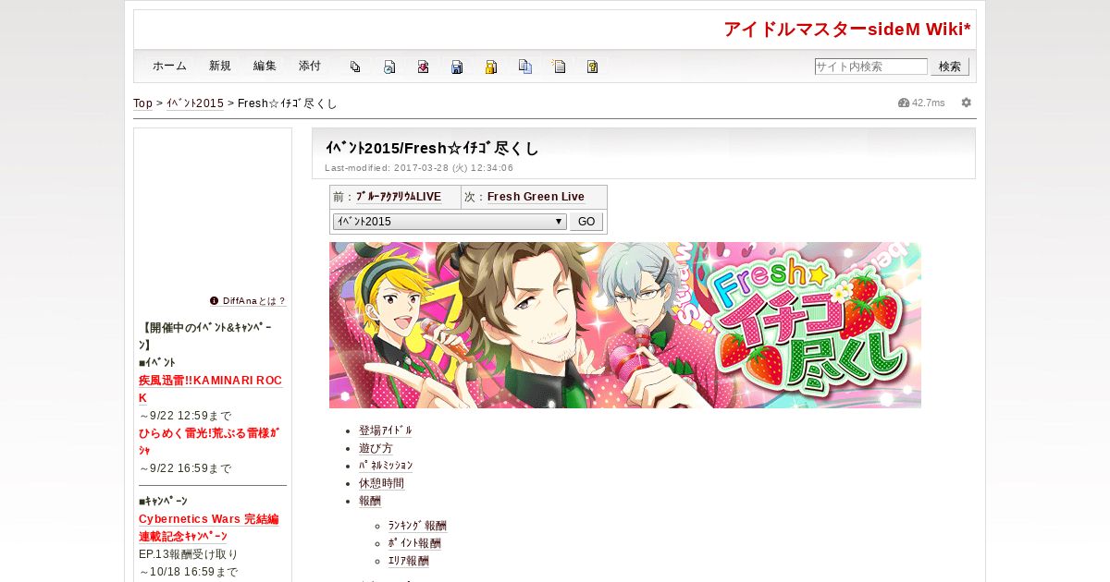Click the speedometer icon beside 42.7ms

point(904,103)
